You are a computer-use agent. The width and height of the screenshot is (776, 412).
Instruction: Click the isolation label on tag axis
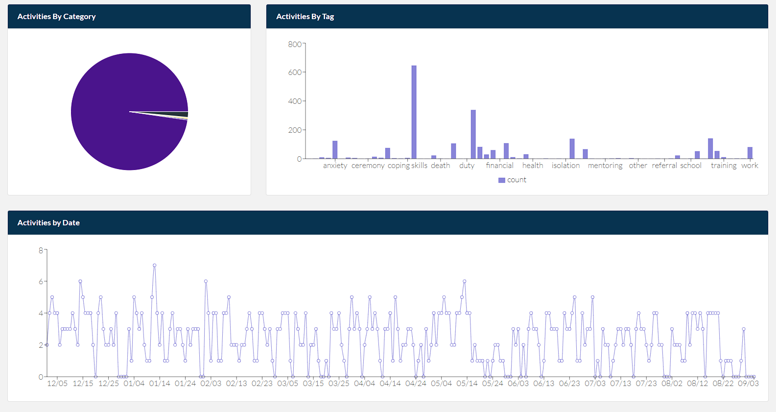(x=565, y=166)
